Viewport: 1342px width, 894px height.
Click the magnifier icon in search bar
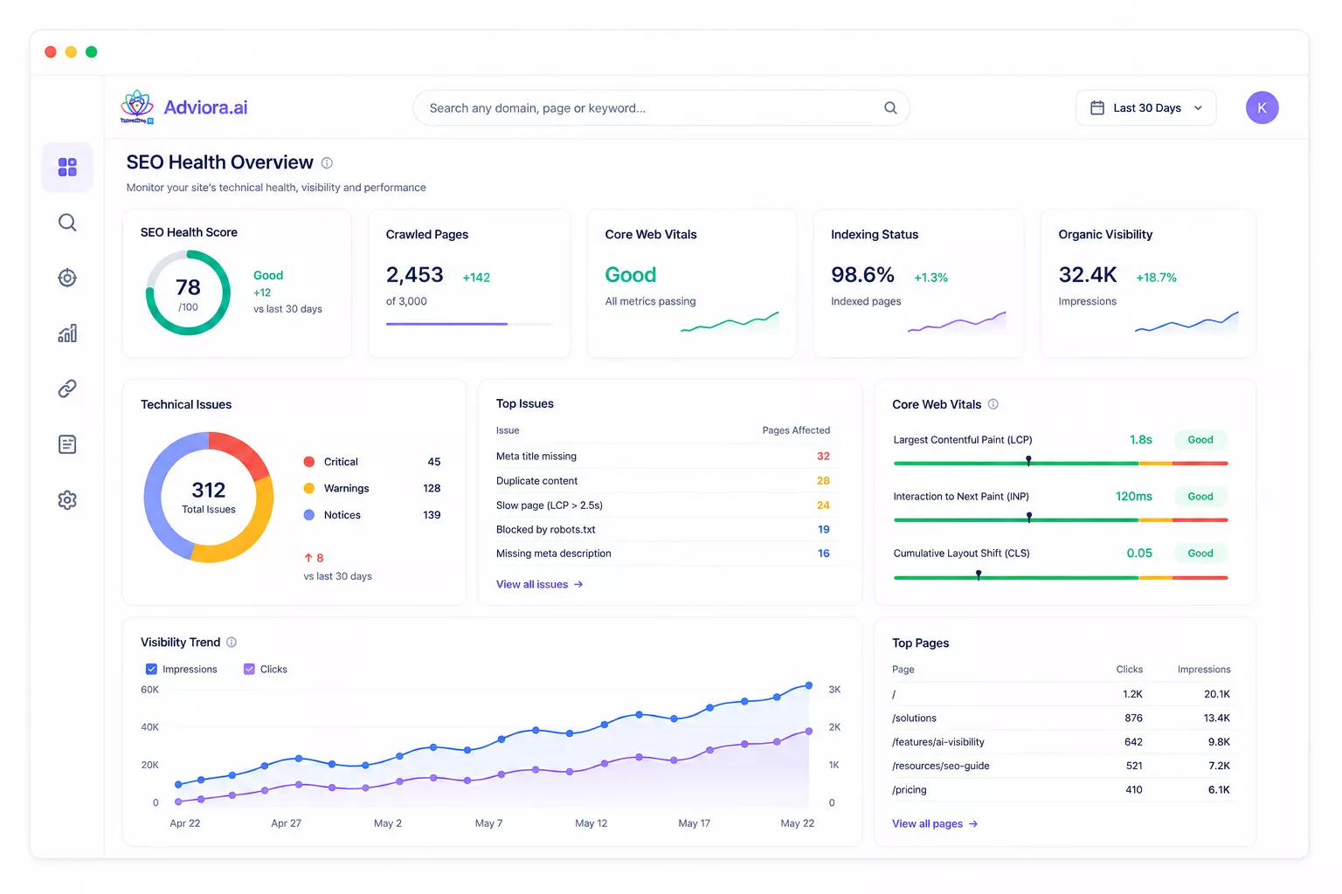(890, 108)
